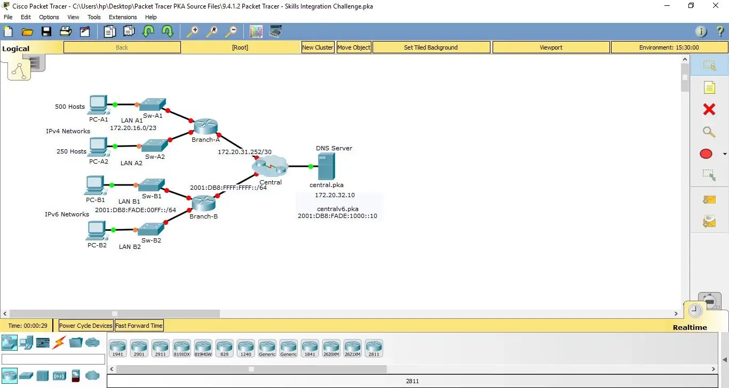Viewport: 729px width, 388px height.
Task: Click the Environment: 15:30:00 bar
Action: click(x=669, y=47)
